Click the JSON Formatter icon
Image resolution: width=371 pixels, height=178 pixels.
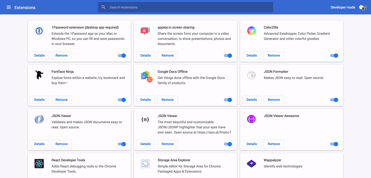(x=251, y=75)
